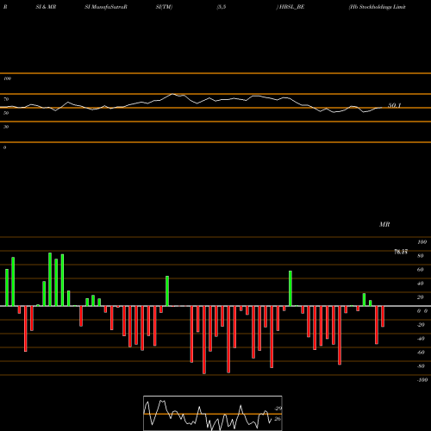Click the 'HBSL_BE' ticker symbol label
The width and height of the screenshot is (431, 431).
tap(291, 7)
